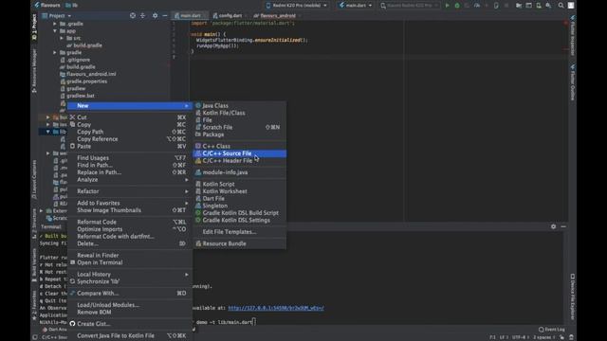The image size is (607, 341).
Task: Open the http://127.0.0.1 link in terminal
Action: pos(276,308)
